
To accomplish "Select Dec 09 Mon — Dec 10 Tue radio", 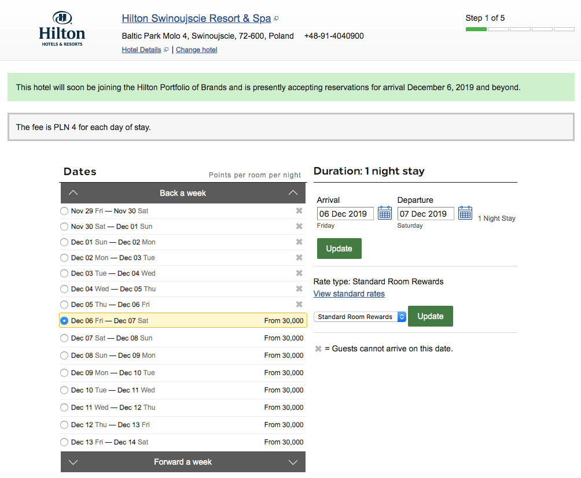I will pyautogui.click(x=64, y=373).
